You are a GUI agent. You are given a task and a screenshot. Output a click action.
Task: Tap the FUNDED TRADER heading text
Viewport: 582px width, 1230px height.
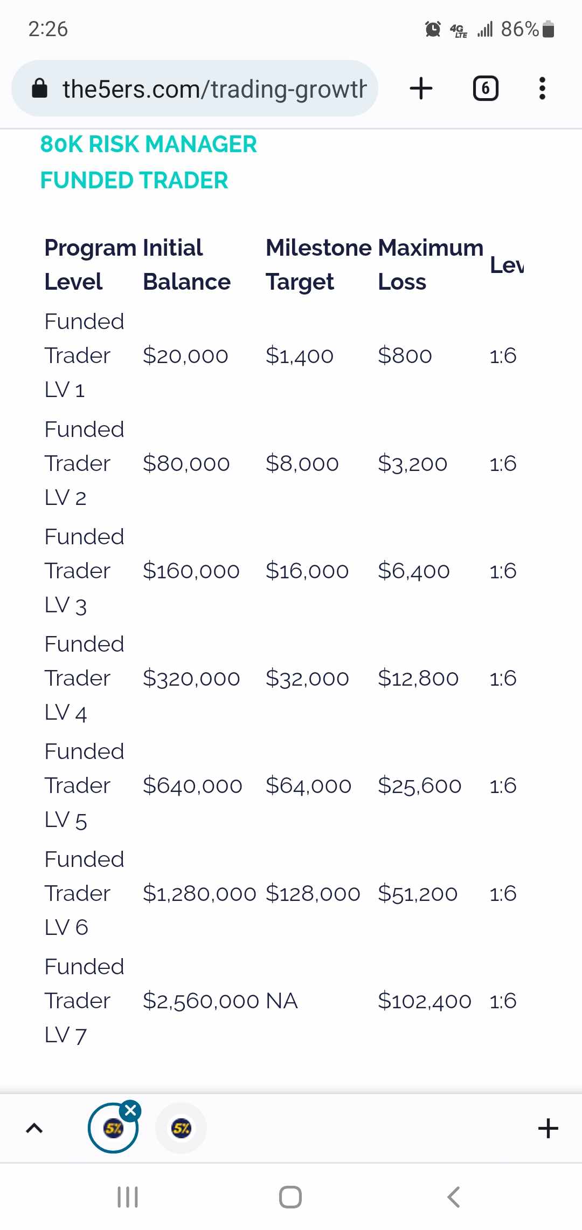[134, 180]
